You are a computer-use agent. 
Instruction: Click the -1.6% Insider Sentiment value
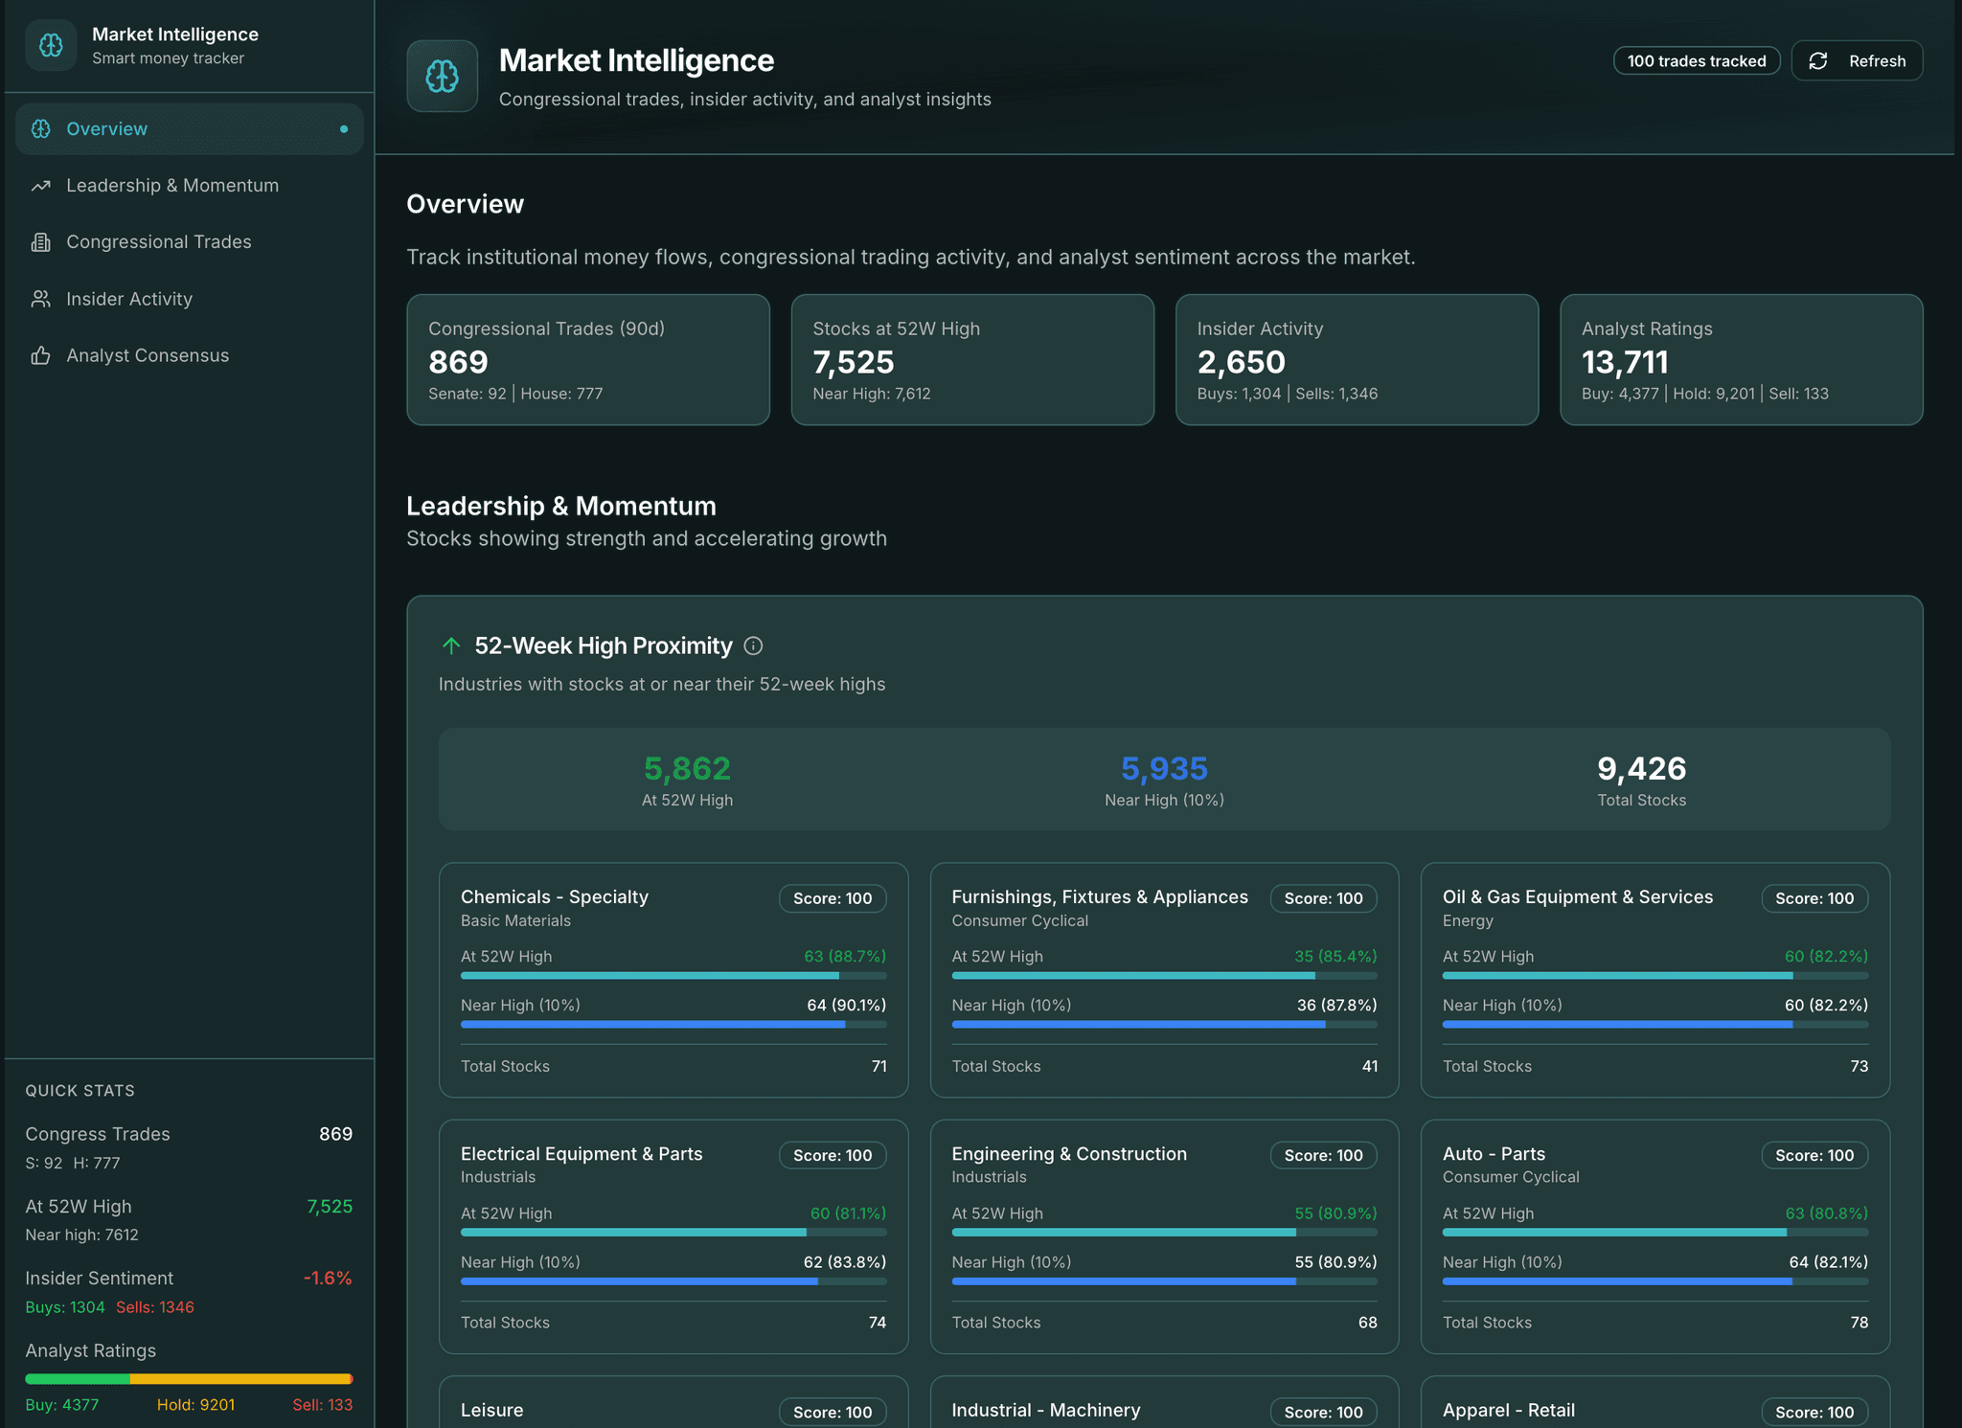tap(328, 1279)
